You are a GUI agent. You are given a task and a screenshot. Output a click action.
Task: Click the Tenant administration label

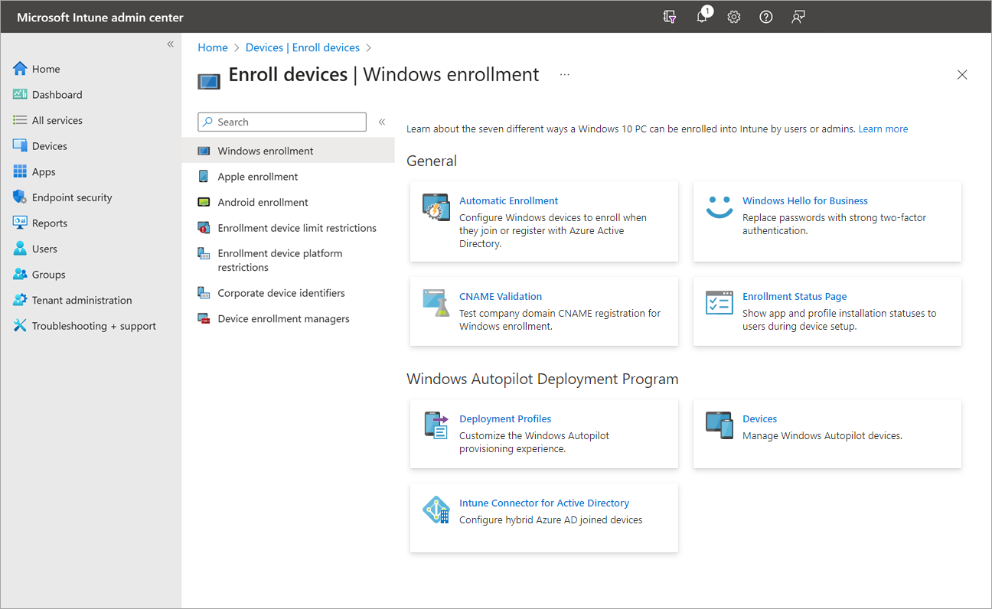point(82,300)
